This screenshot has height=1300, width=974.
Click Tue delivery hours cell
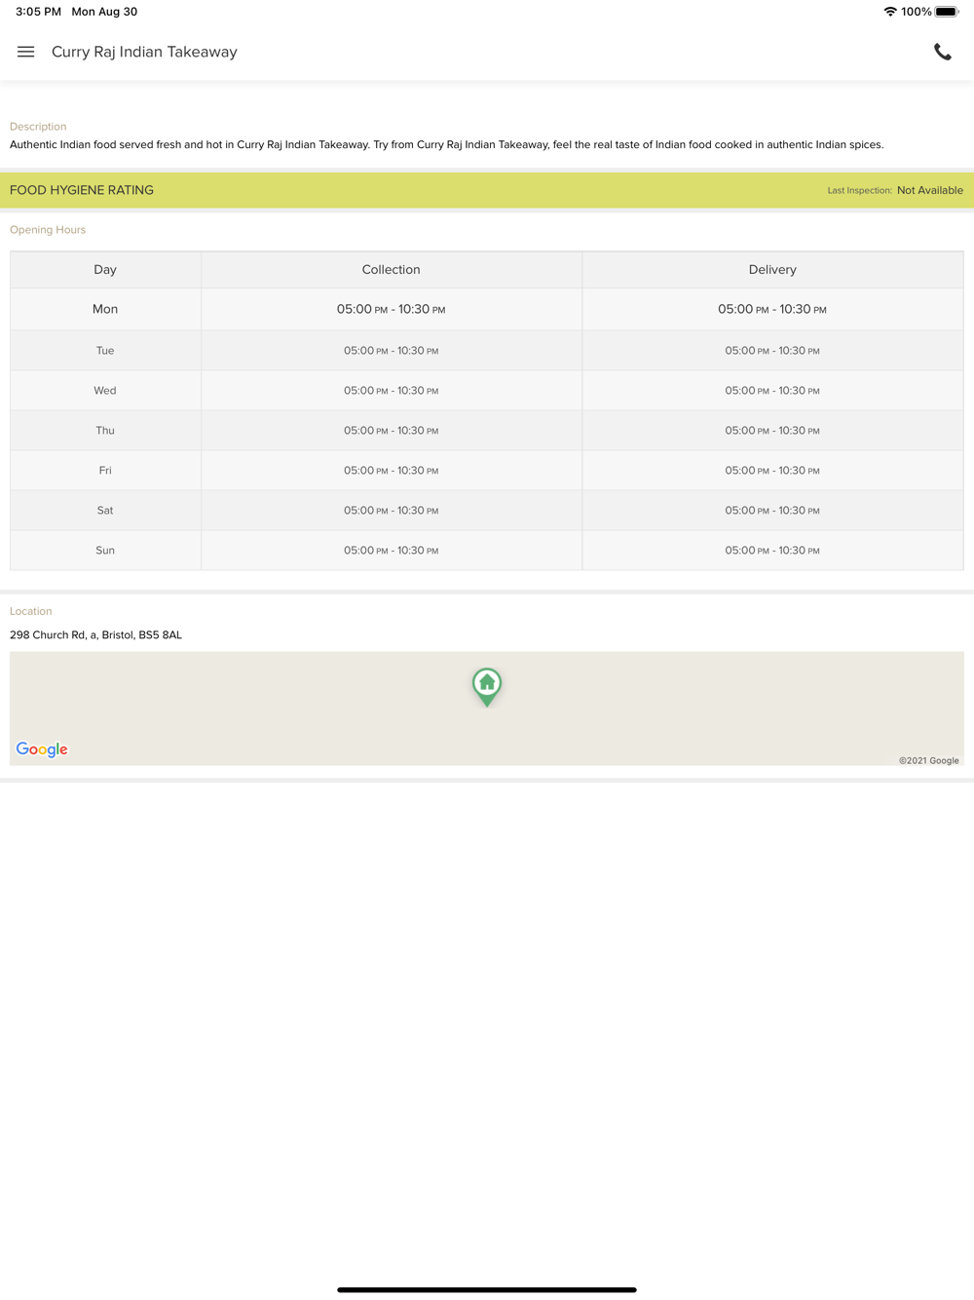[772, 351]
